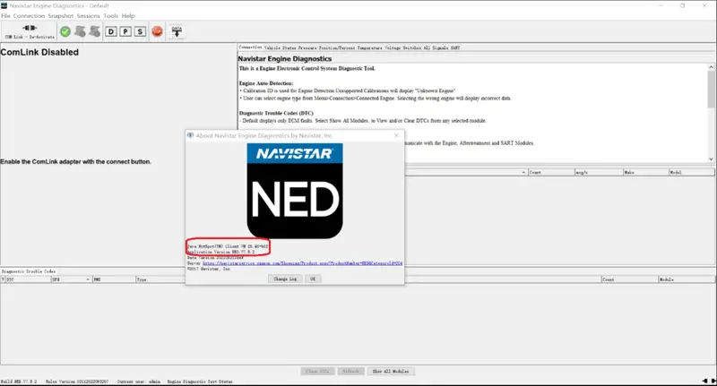Click the Module column header in DTC table

pos(687,279)
